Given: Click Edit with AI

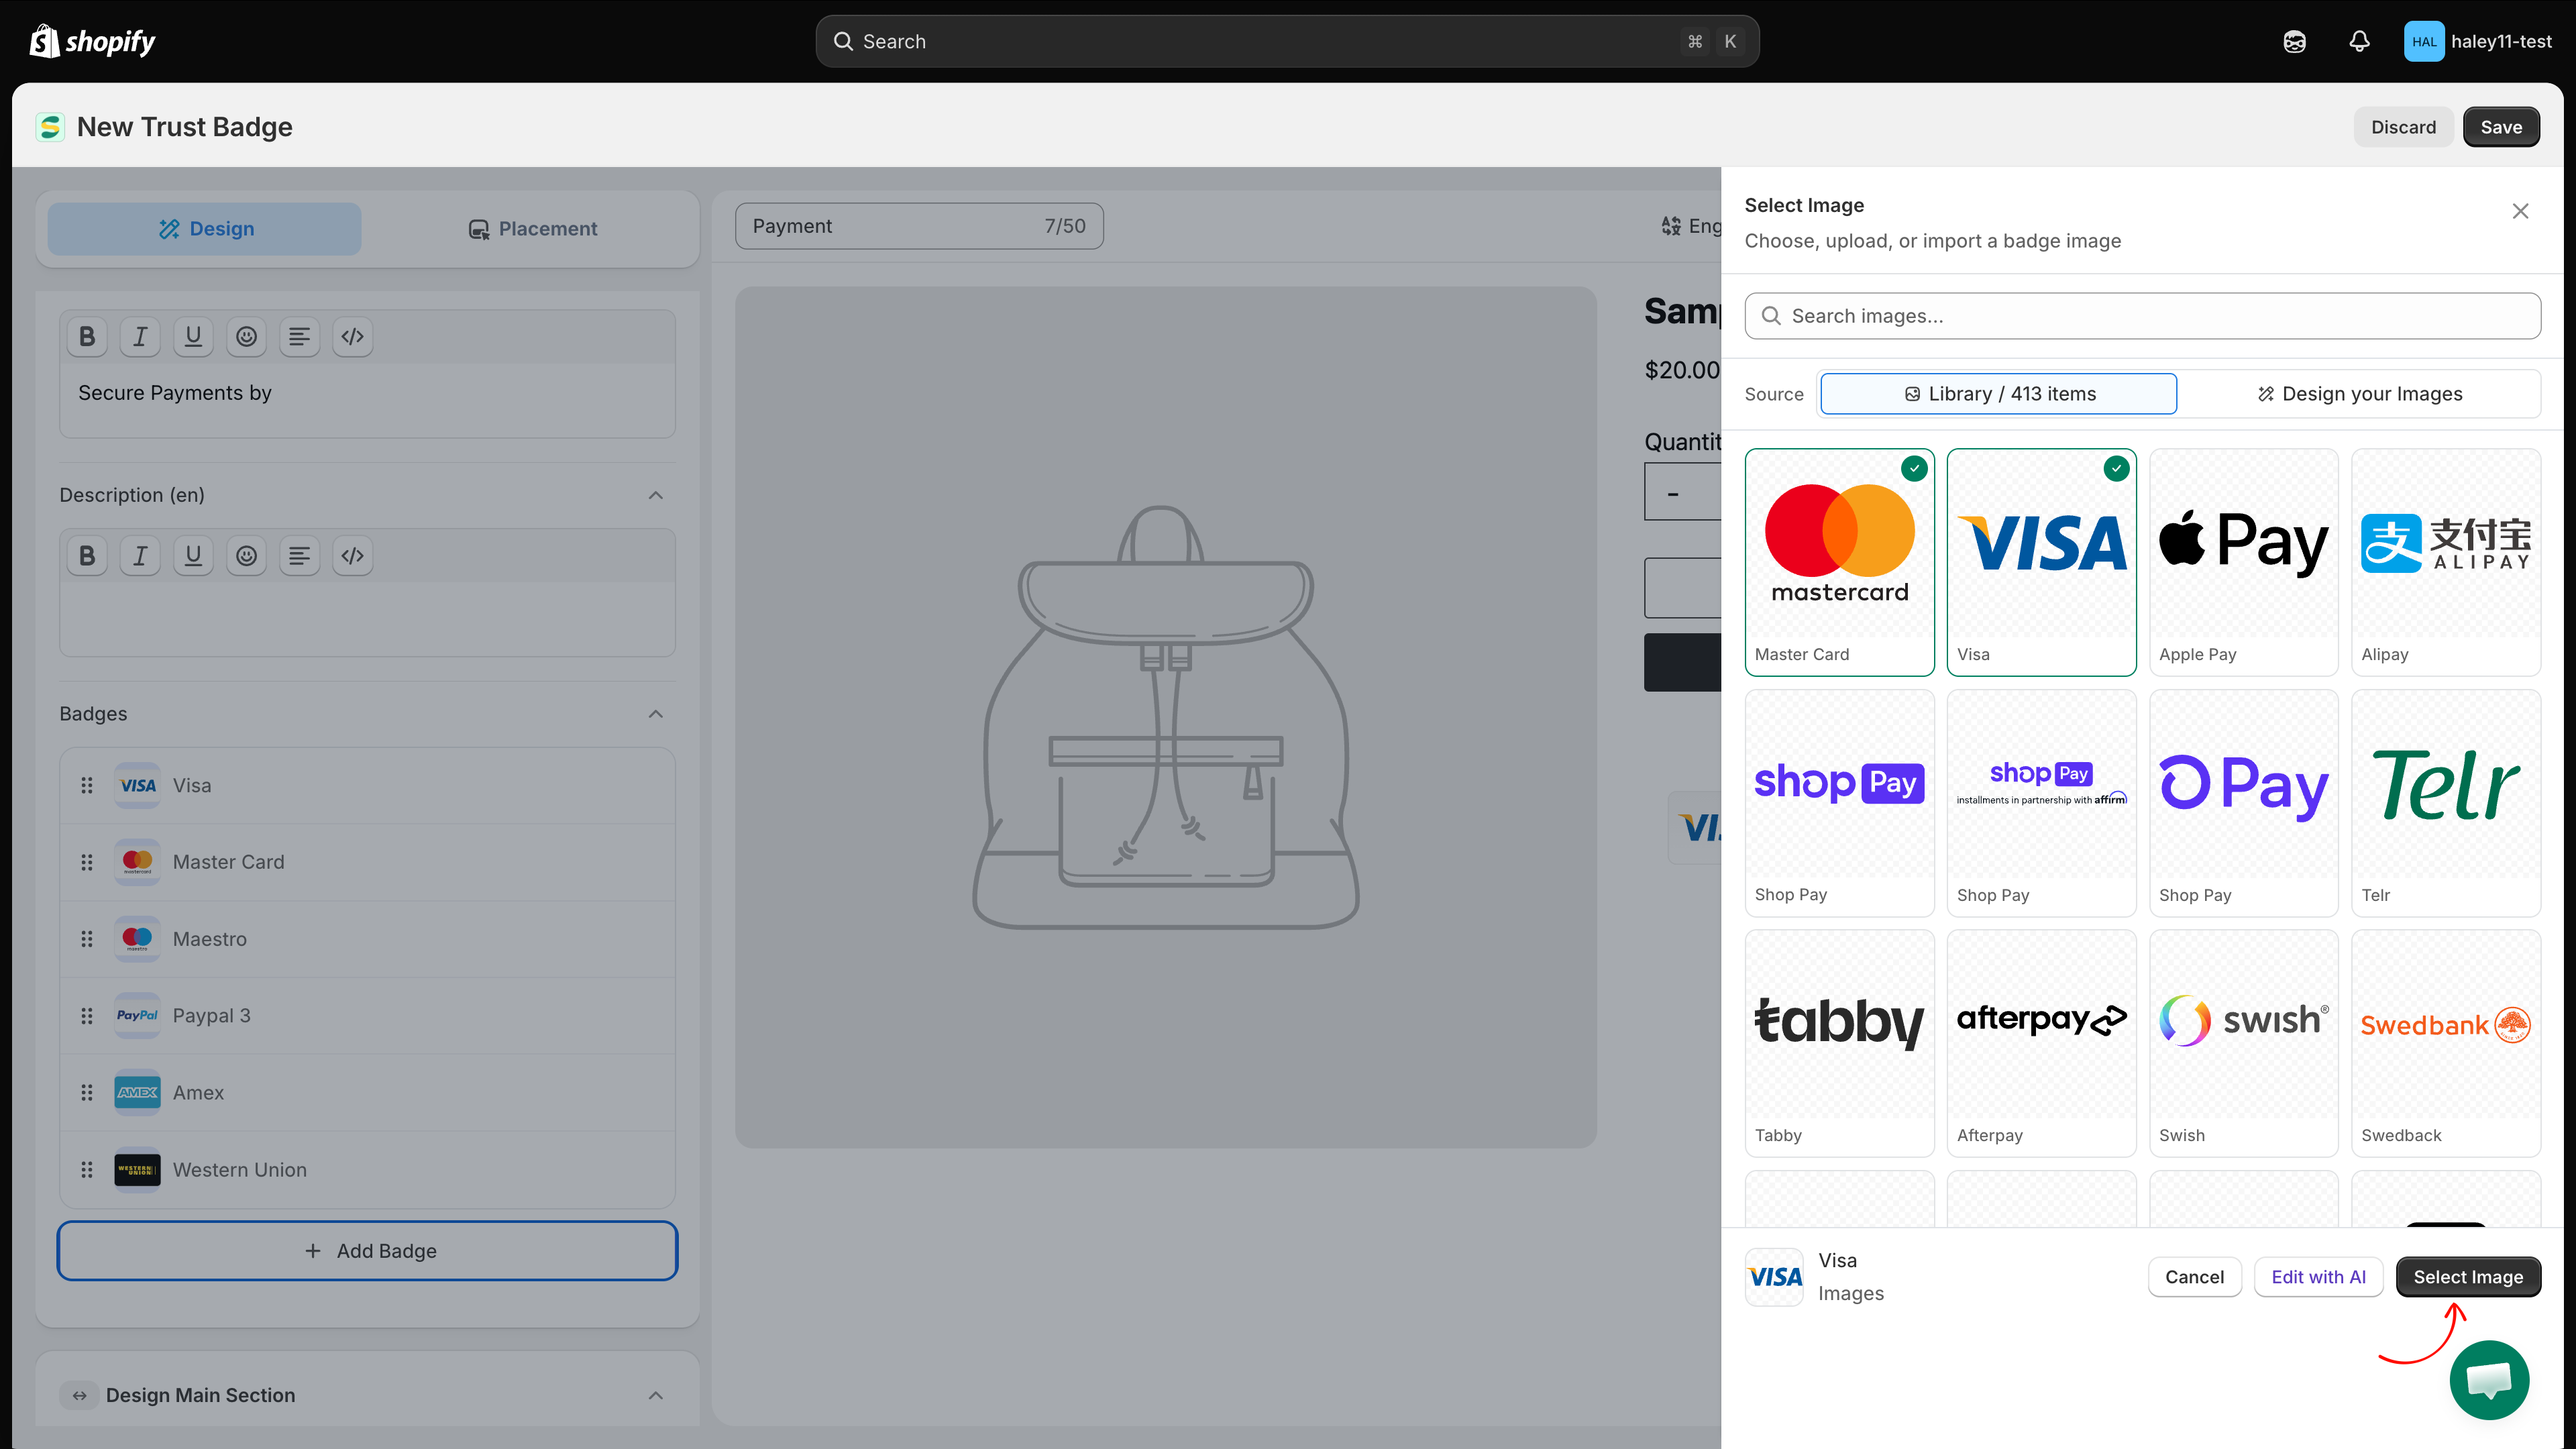Looking at the screenshot, I should point(2318,1277).
